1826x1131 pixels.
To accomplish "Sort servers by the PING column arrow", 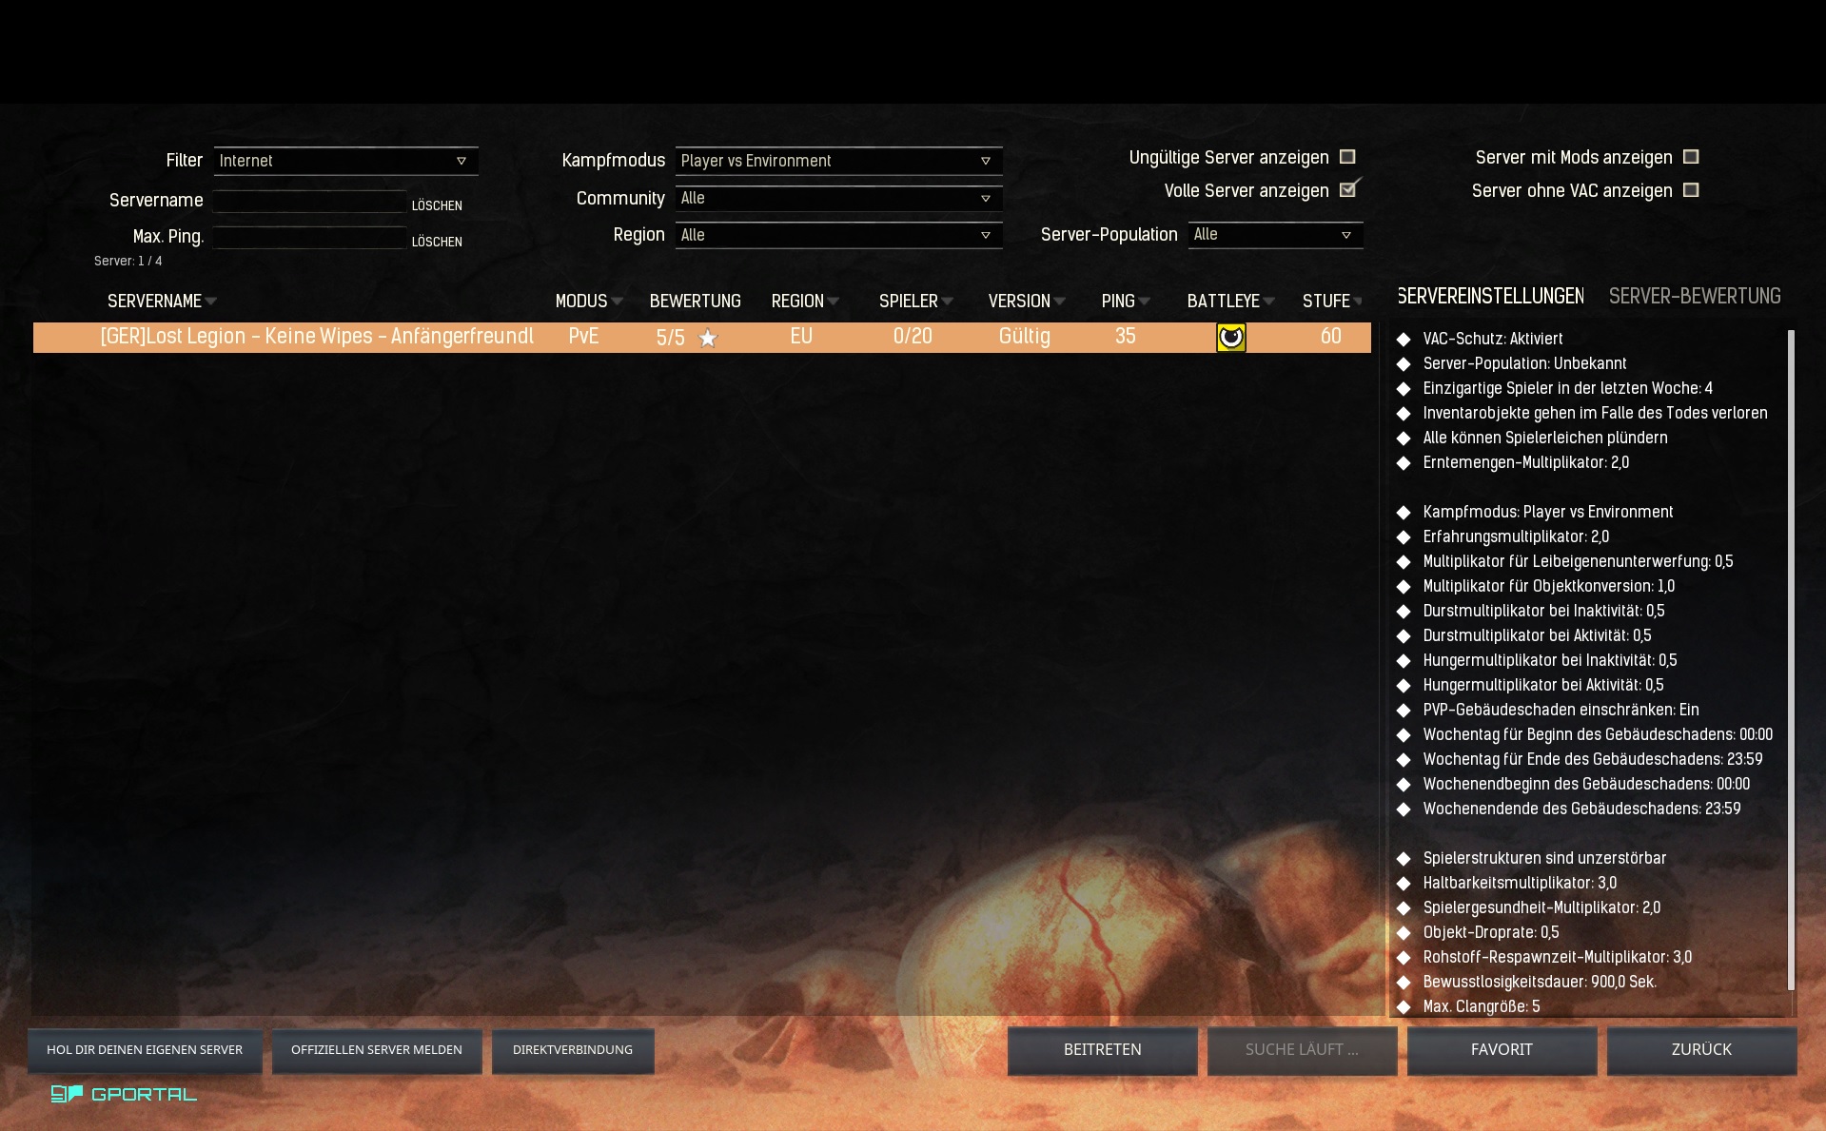I will coord(1145,302).
